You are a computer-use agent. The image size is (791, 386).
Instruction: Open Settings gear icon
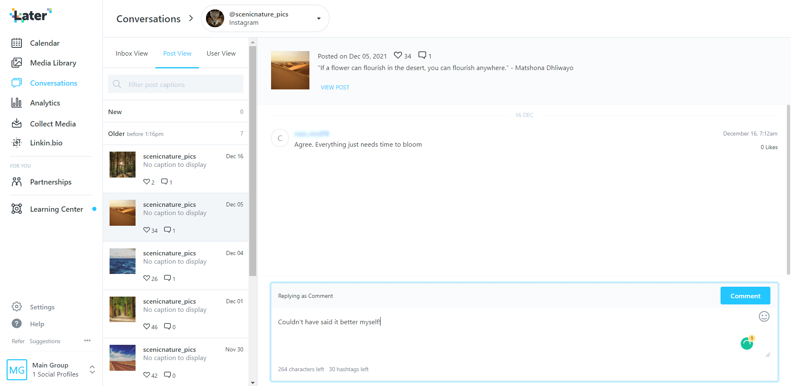16,307
